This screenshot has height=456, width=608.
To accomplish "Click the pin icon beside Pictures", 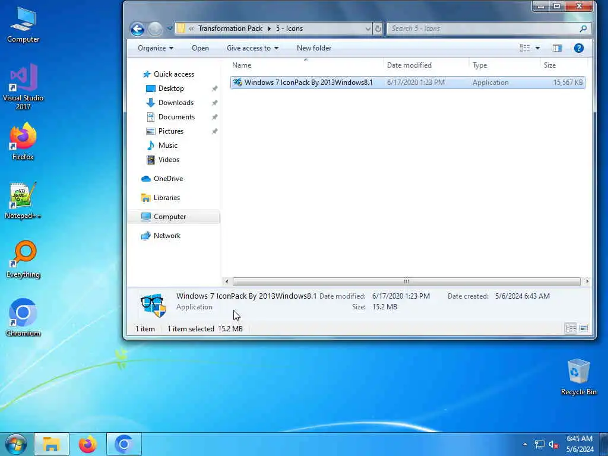I will click(214, 131).
